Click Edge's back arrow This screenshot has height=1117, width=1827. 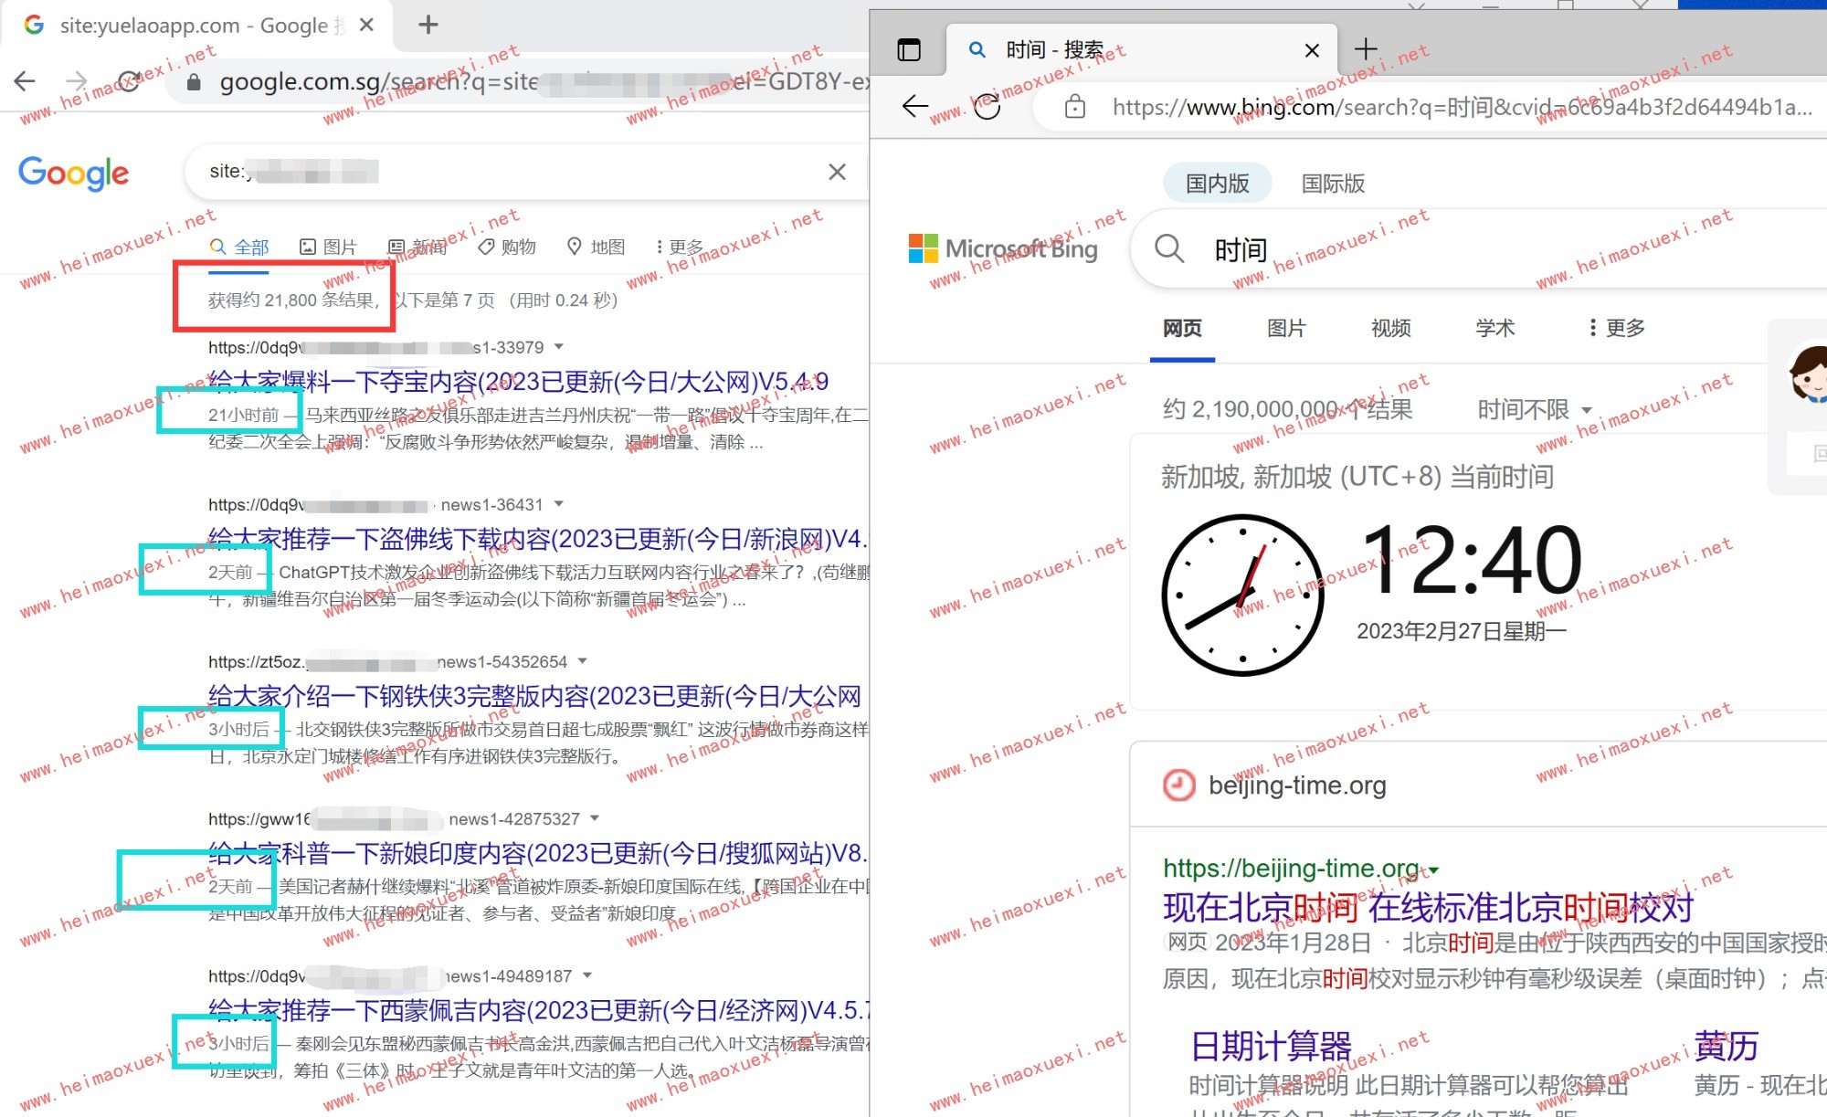tap(914, 107)
